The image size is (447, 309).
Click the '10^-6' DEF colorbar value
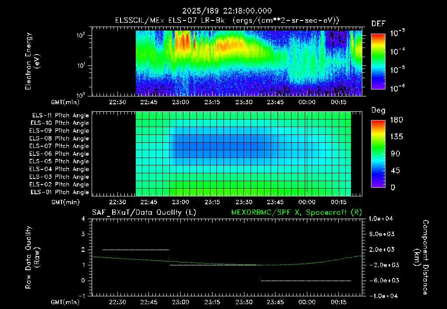pos(397,89)
